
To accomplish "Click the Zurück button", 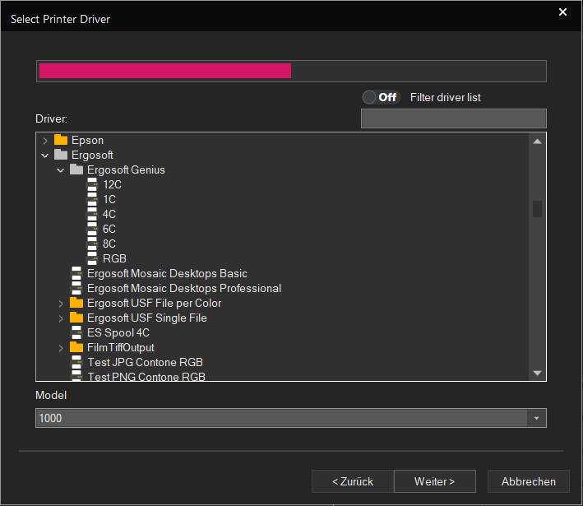I will click(353, 481).
